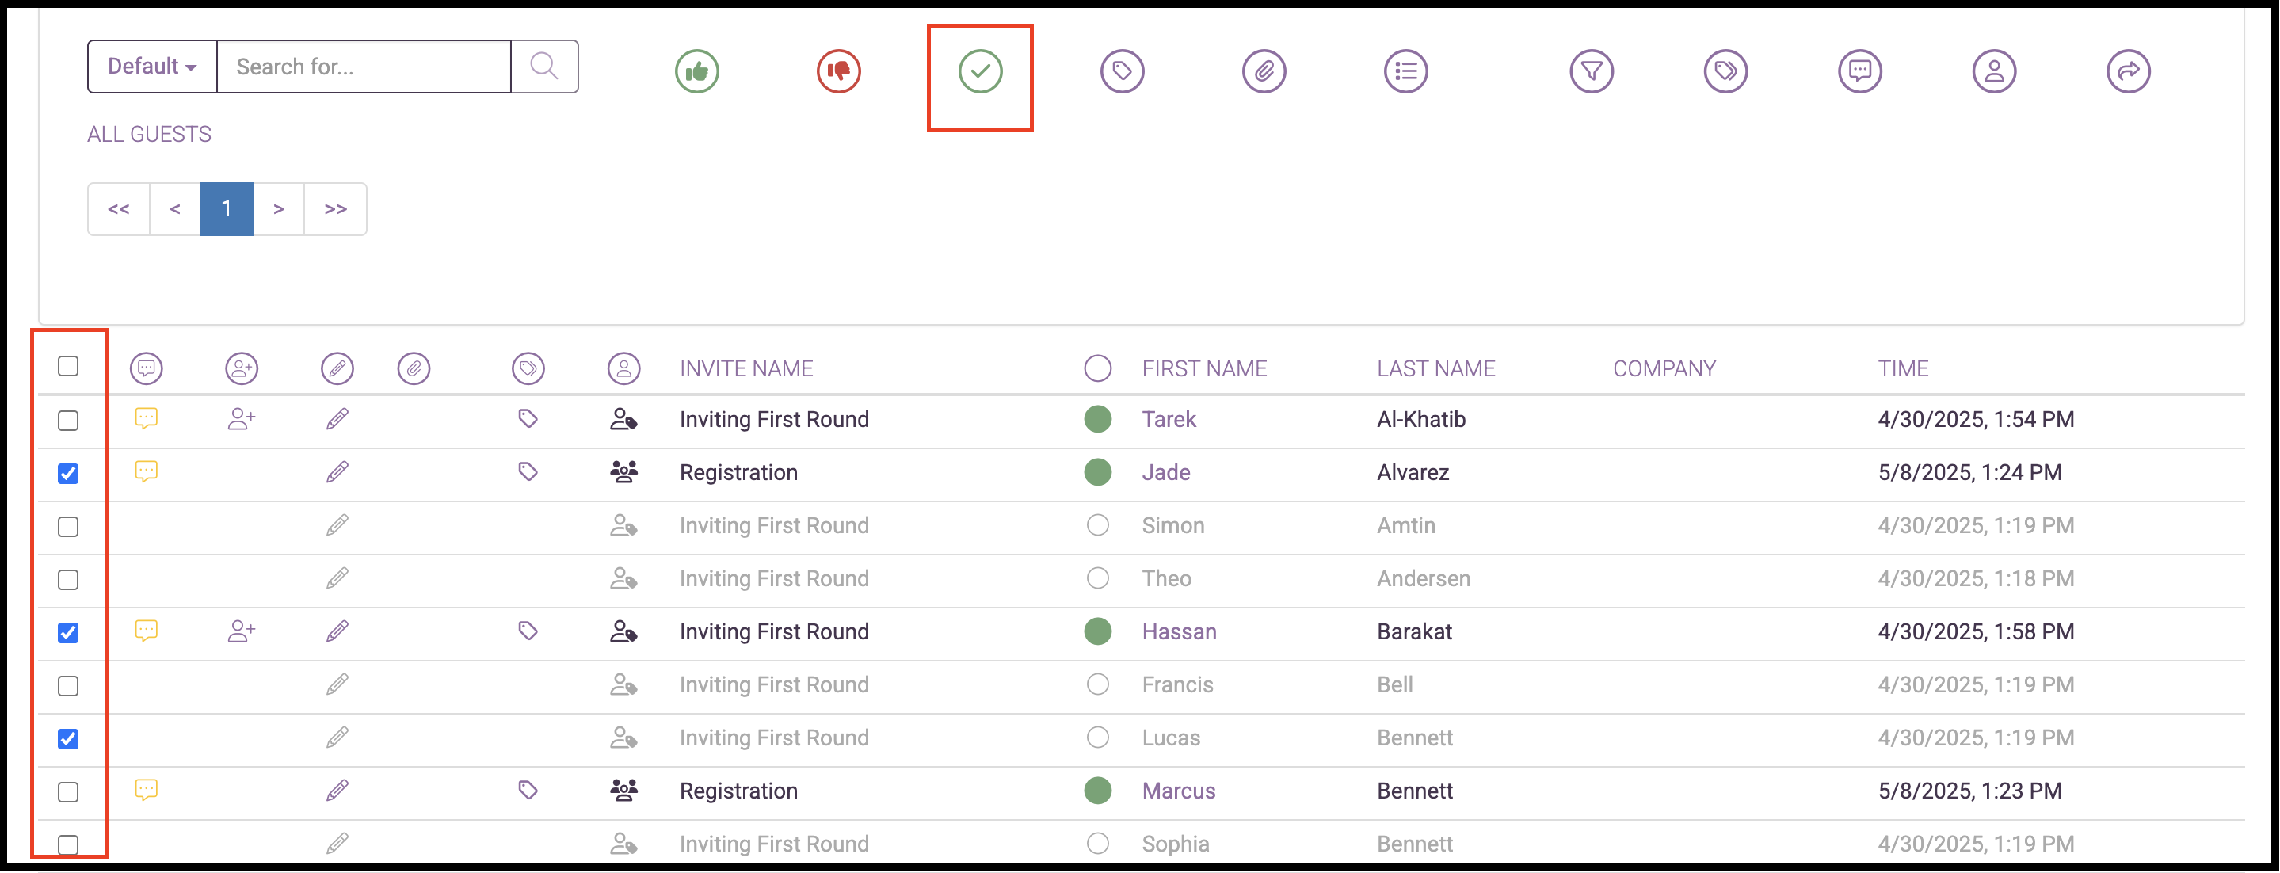The image size is (2280, 873).
Task: Click tag icon in Hassan Barakat row
Action: pos(528,631)
